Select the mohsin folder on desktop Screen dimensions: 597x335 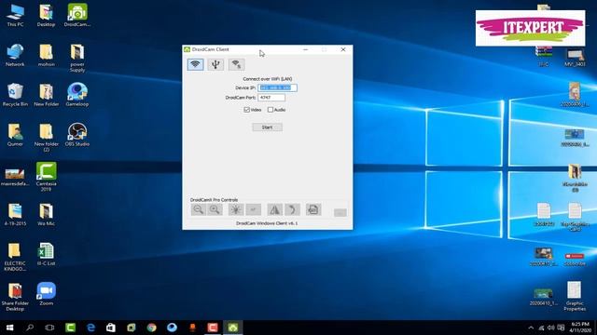46,56
